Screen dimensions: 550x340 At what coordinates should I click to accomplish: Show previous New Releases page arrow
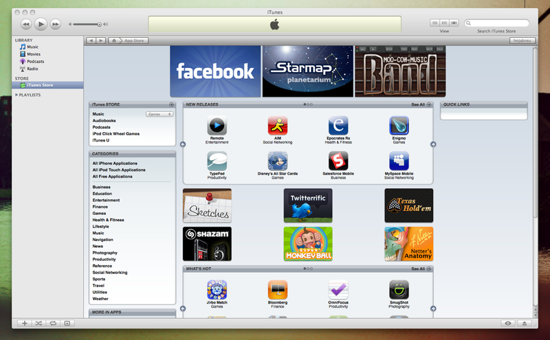(183, 144)
